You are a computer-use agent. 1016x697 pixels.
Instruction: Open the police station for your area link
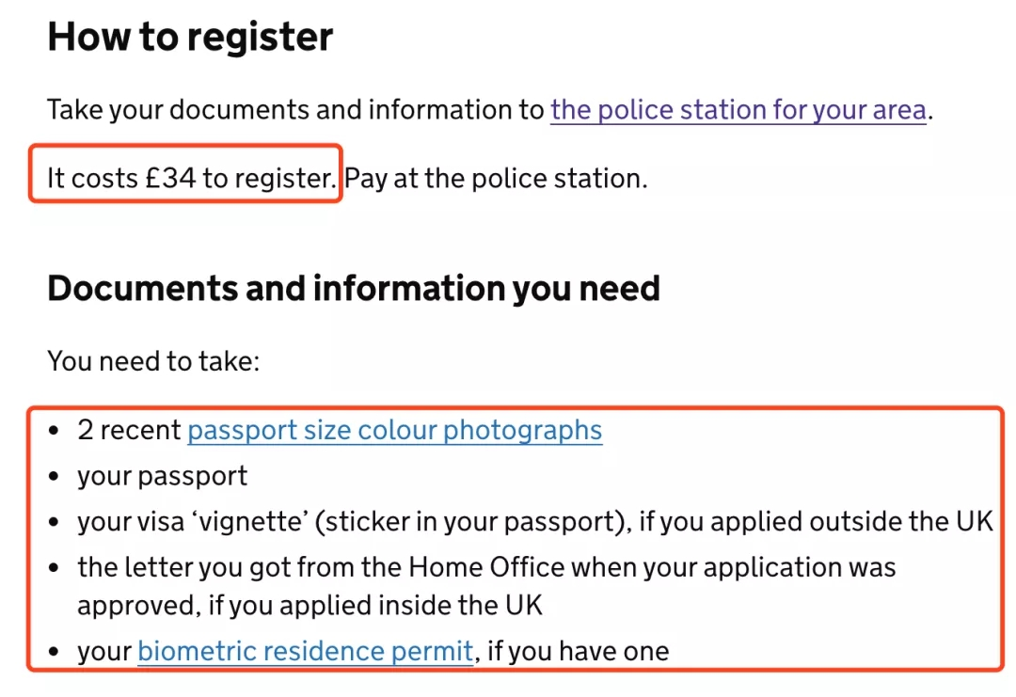738,110
